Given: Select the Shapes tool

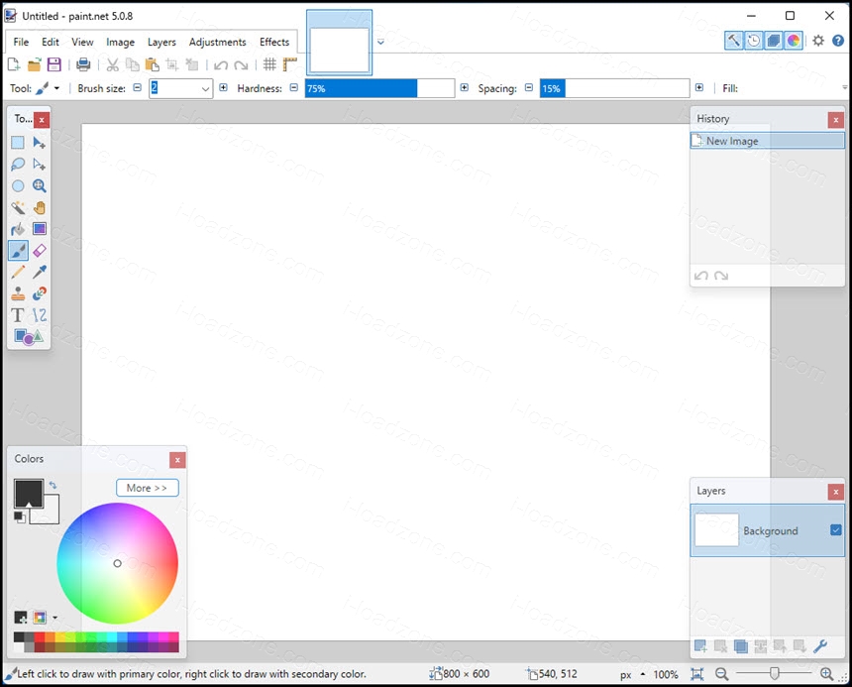Looking at the screenshot, I should [x=29, y=337].
